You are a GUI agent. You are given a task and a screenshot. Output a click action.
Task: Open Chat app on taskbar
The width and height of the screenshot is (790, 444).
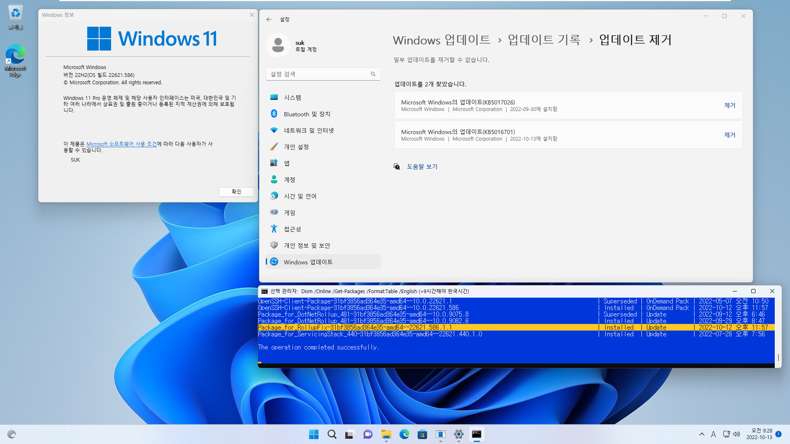point(368,434)
